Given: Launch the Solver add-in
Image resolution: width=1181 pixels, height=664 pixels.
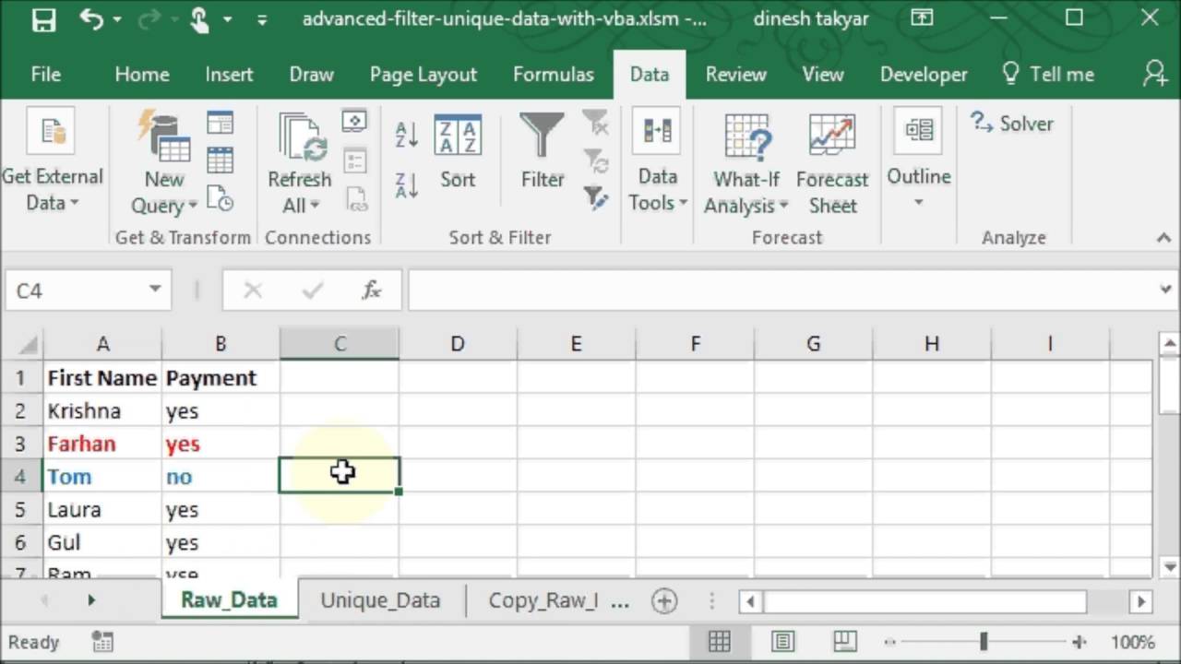Looking at the screenshot, I should (1012, 124).
